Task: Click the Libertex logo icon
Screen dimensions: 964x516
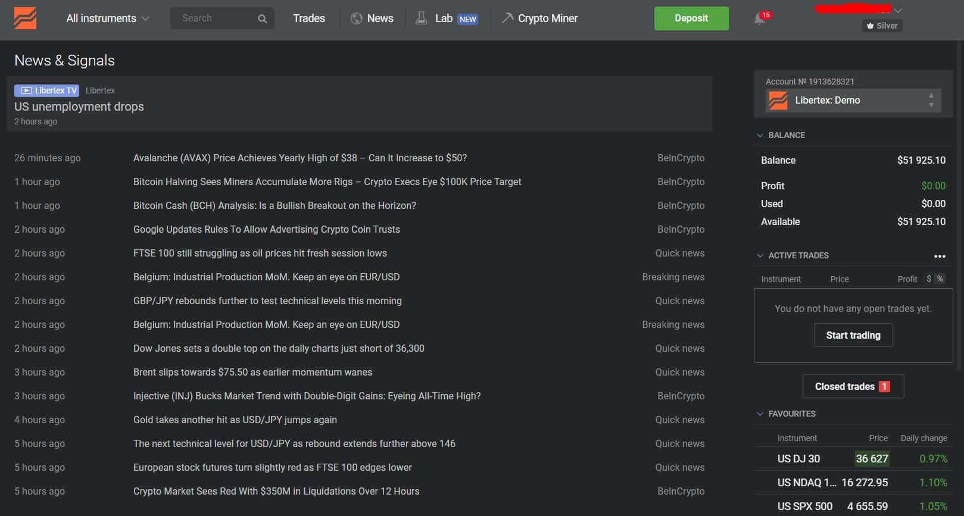Action: click(x=25, y=18)
